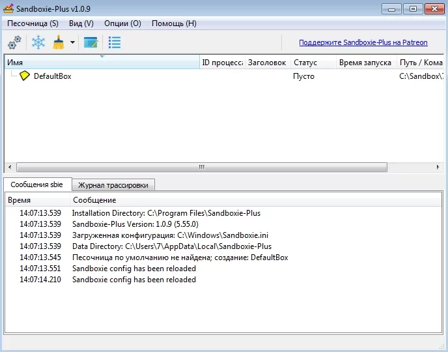Sort by the Статус column header
Viewport: 448px width, 352px height.
click(313, 63)
